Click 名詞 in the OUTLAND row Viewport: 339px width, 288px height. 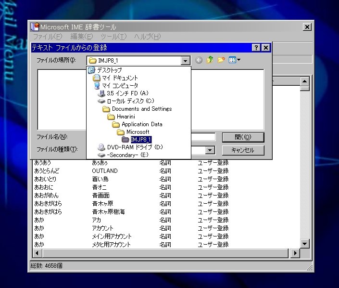[x=165, y=171]
